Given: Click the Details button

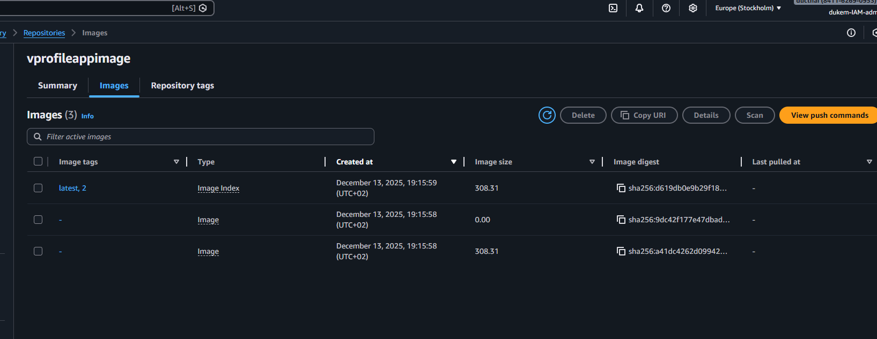Looking at the screenshot, I should tap(706, 115).
